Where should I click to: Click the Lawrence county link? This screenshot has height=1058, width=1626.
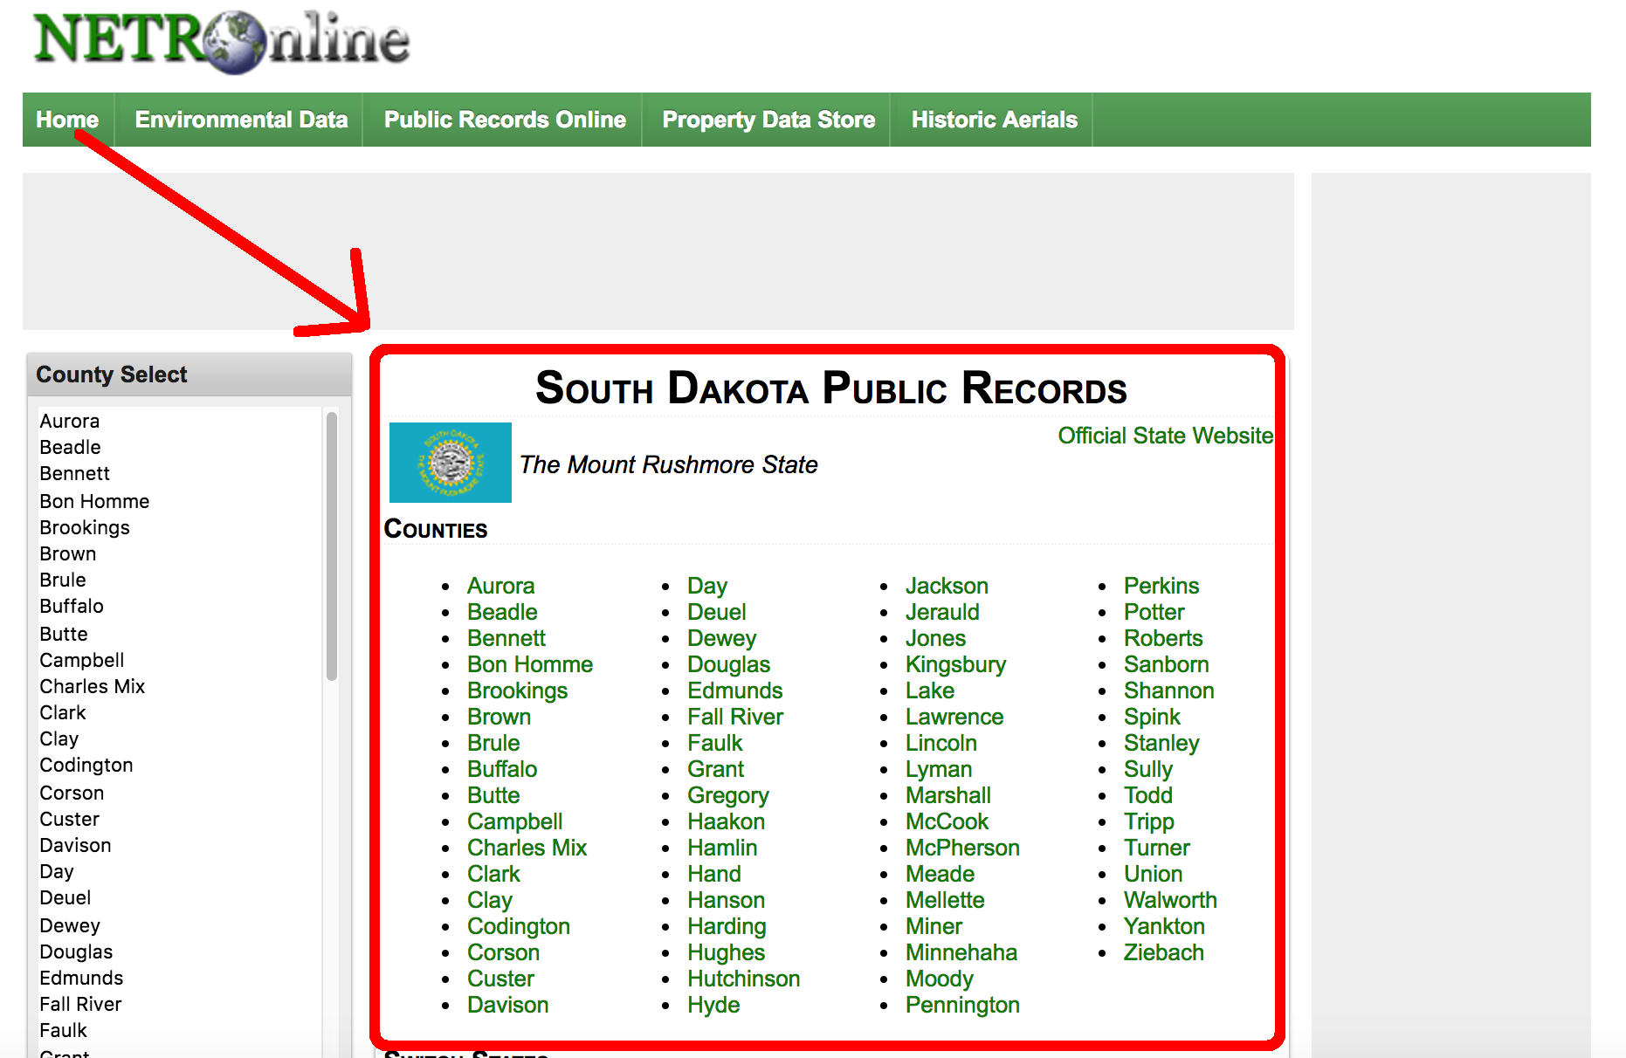[954, 716]
